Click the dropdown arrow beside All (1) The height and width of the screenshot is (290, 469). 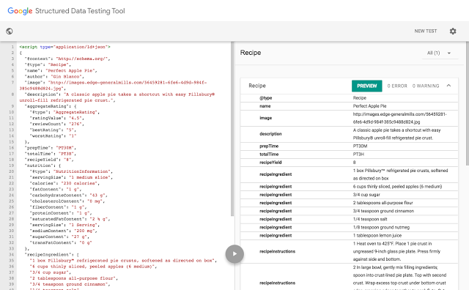pyautogui.click(x=449, y=53)
